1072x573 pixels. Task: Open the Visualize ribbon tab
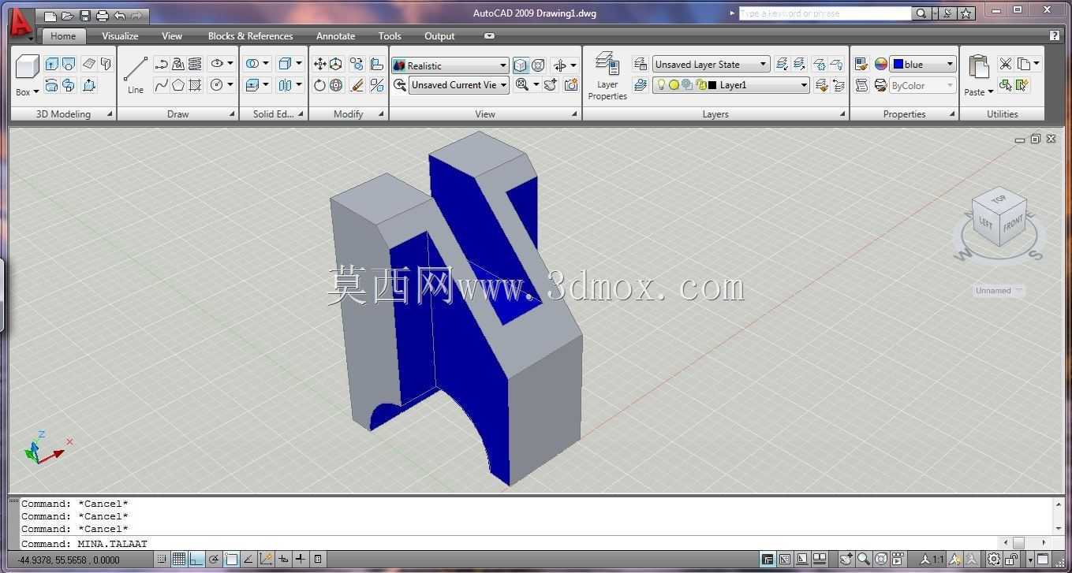[120, 35]
